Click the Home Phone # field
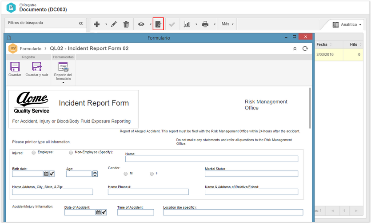 pyautogui.click(x=148, y=192)
